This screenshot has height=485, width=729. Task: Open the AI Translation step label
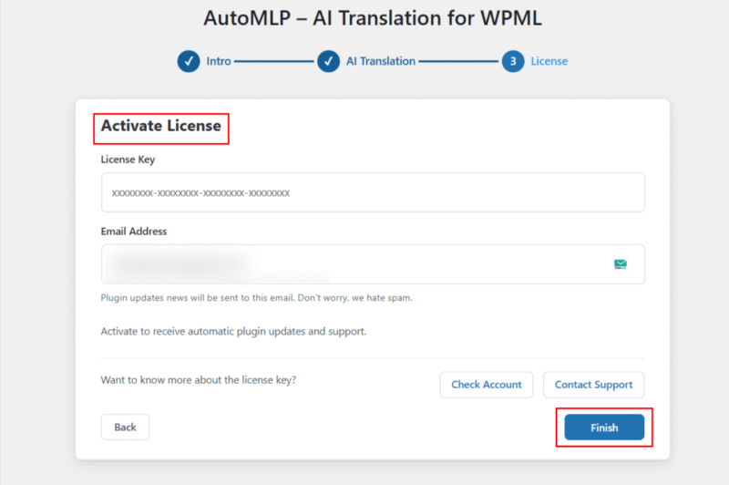coord(380,61)
